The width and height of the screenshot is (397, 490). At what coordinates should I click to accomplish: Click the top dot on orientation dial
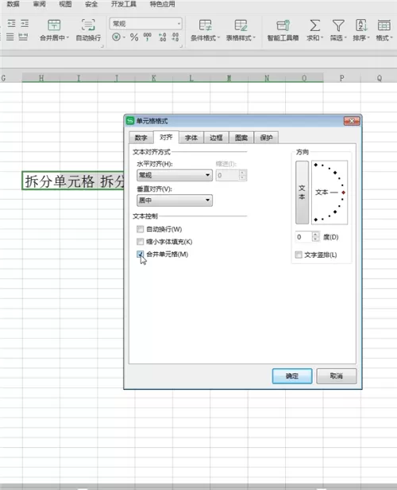[315, 165]
